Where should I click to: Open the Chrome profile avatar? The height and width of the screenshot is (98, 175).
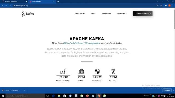click(170, 5)
